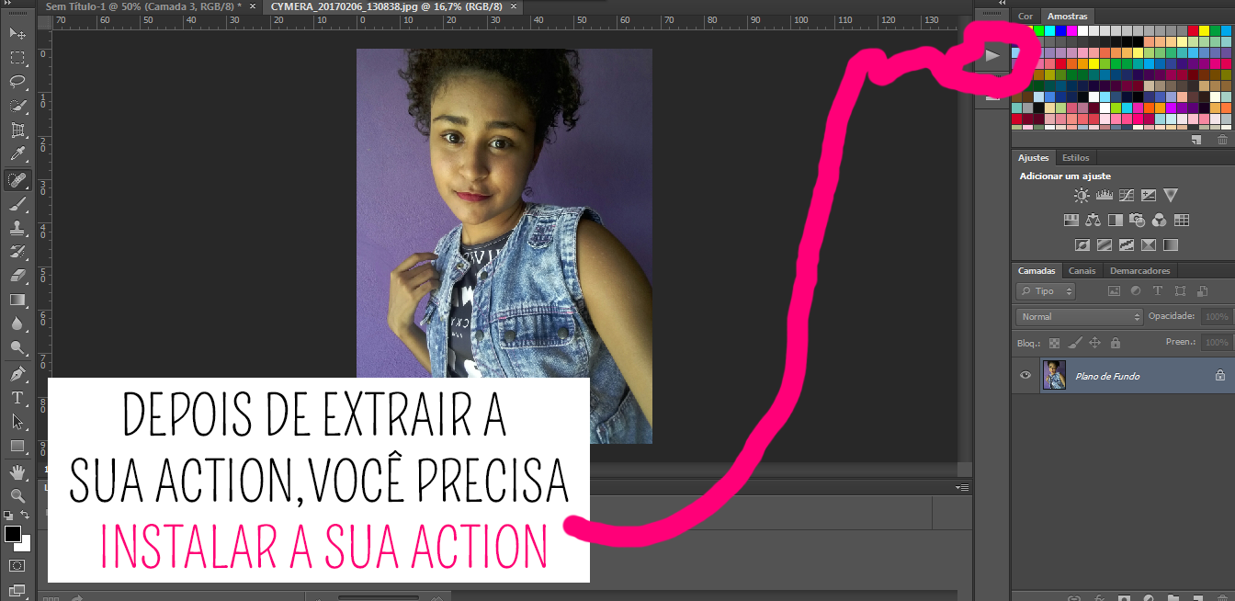Toggle type layer filter

[x=1158, y=290]
